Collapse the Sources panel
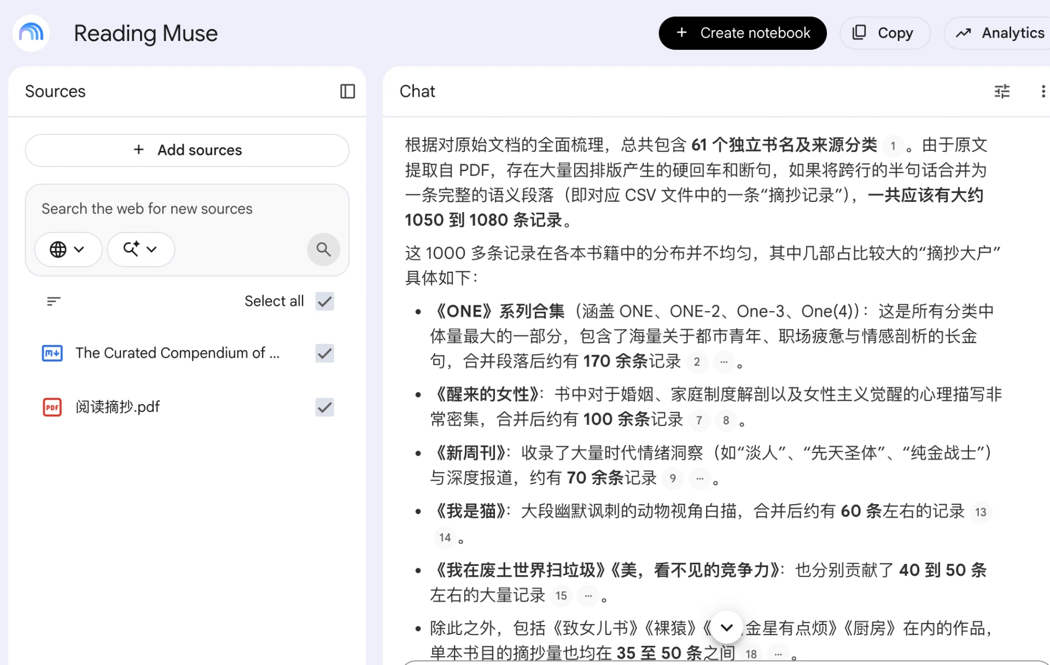 pyautogui.click(x=348, y=91)
